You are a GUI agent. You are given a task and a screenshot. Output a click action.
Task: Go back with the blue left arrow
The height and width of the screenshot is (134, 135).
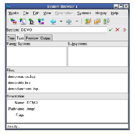(x=53, y=22)
